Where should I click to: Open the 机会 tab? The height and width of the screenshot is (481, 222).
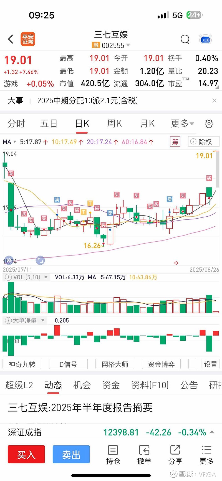tap(82, 385)
